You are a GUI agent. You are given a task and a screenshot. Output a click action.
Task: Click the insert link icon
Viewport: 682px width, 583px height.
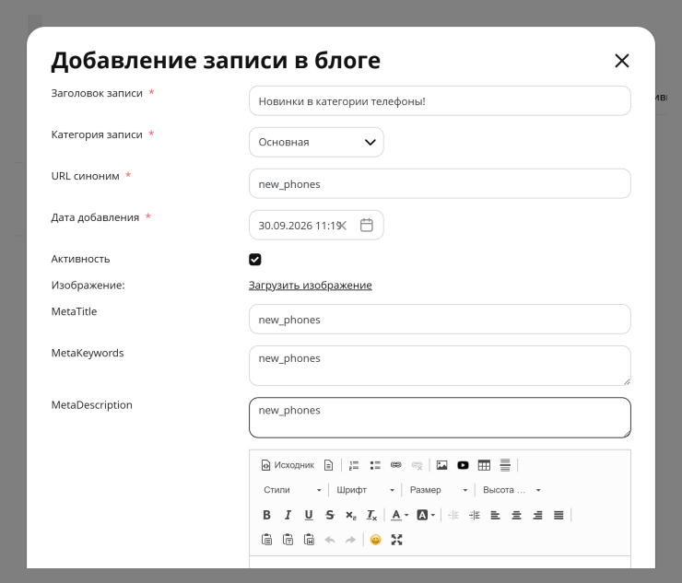coord(395,465)
